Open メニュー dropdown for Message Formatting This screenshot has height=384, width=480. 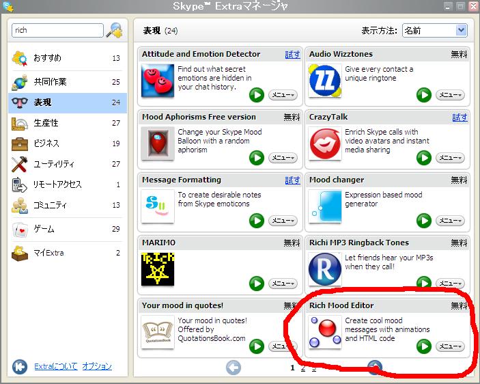(283, 221)
